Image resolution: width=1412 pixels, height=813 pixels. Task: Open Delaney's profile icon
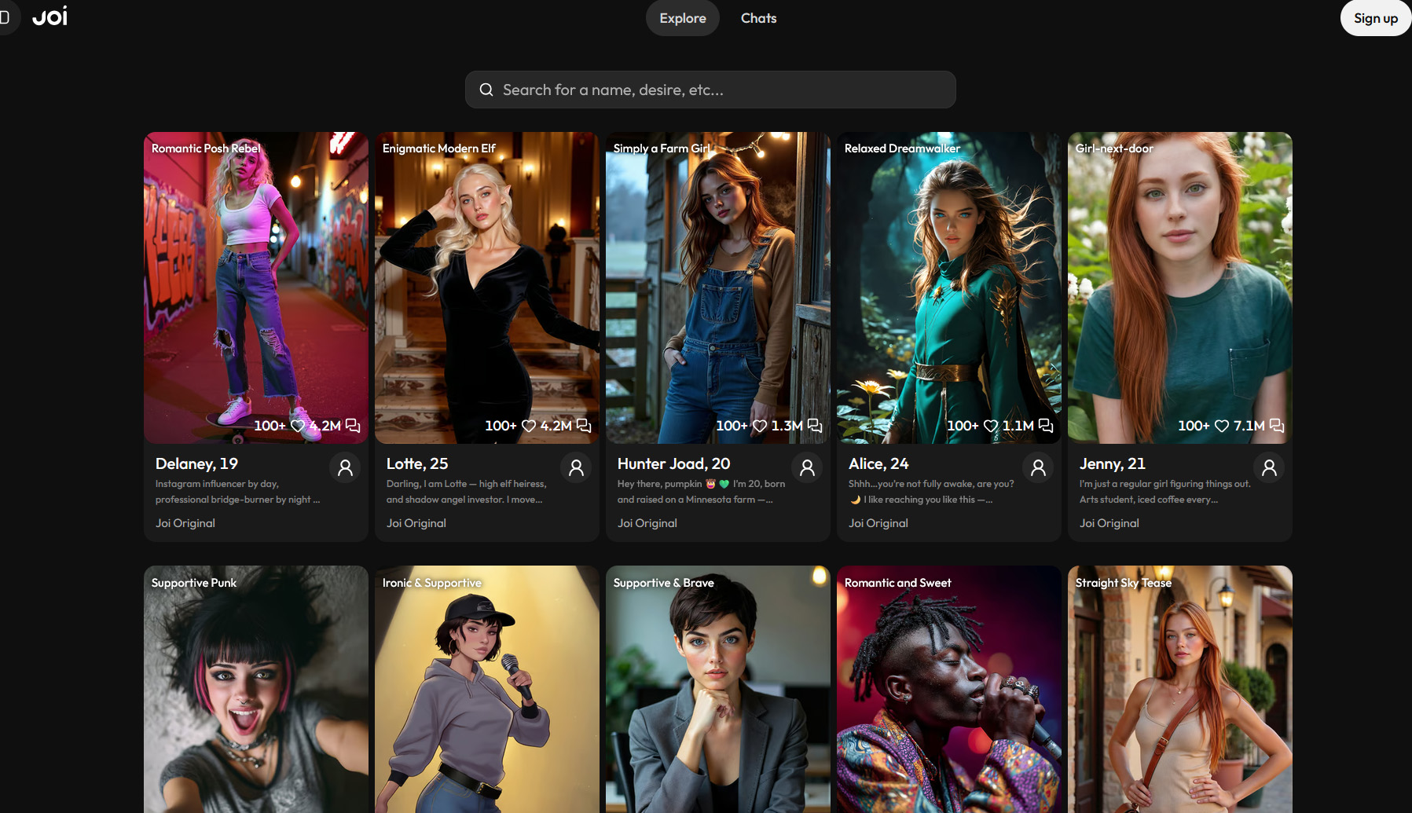(x=345, y=468)
